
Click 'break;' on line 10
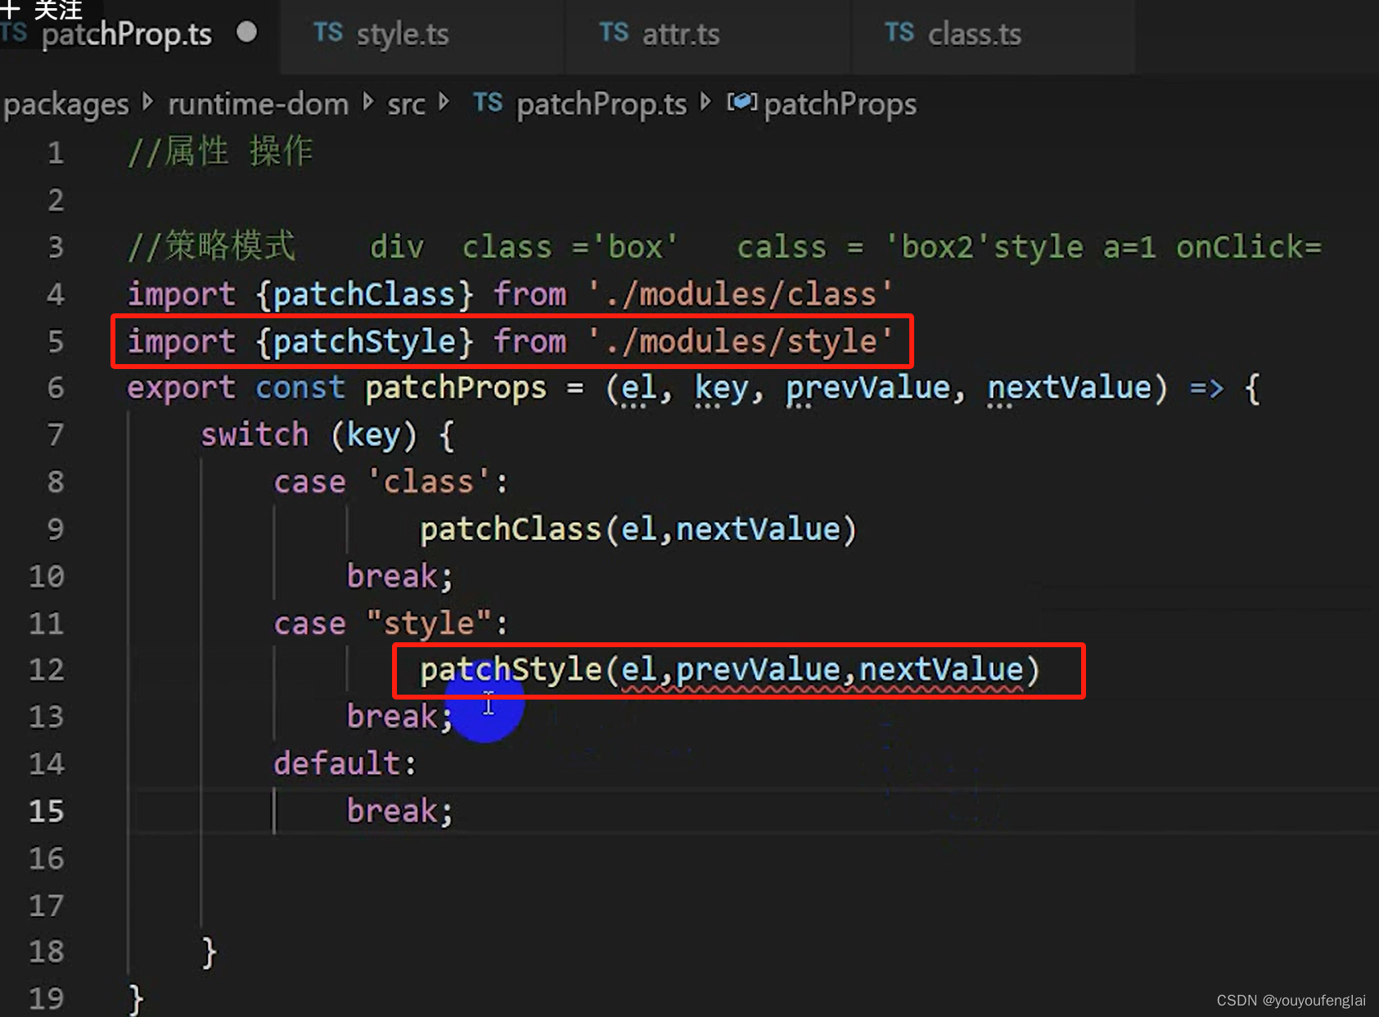pyautogui.click(x=399, y=577)
